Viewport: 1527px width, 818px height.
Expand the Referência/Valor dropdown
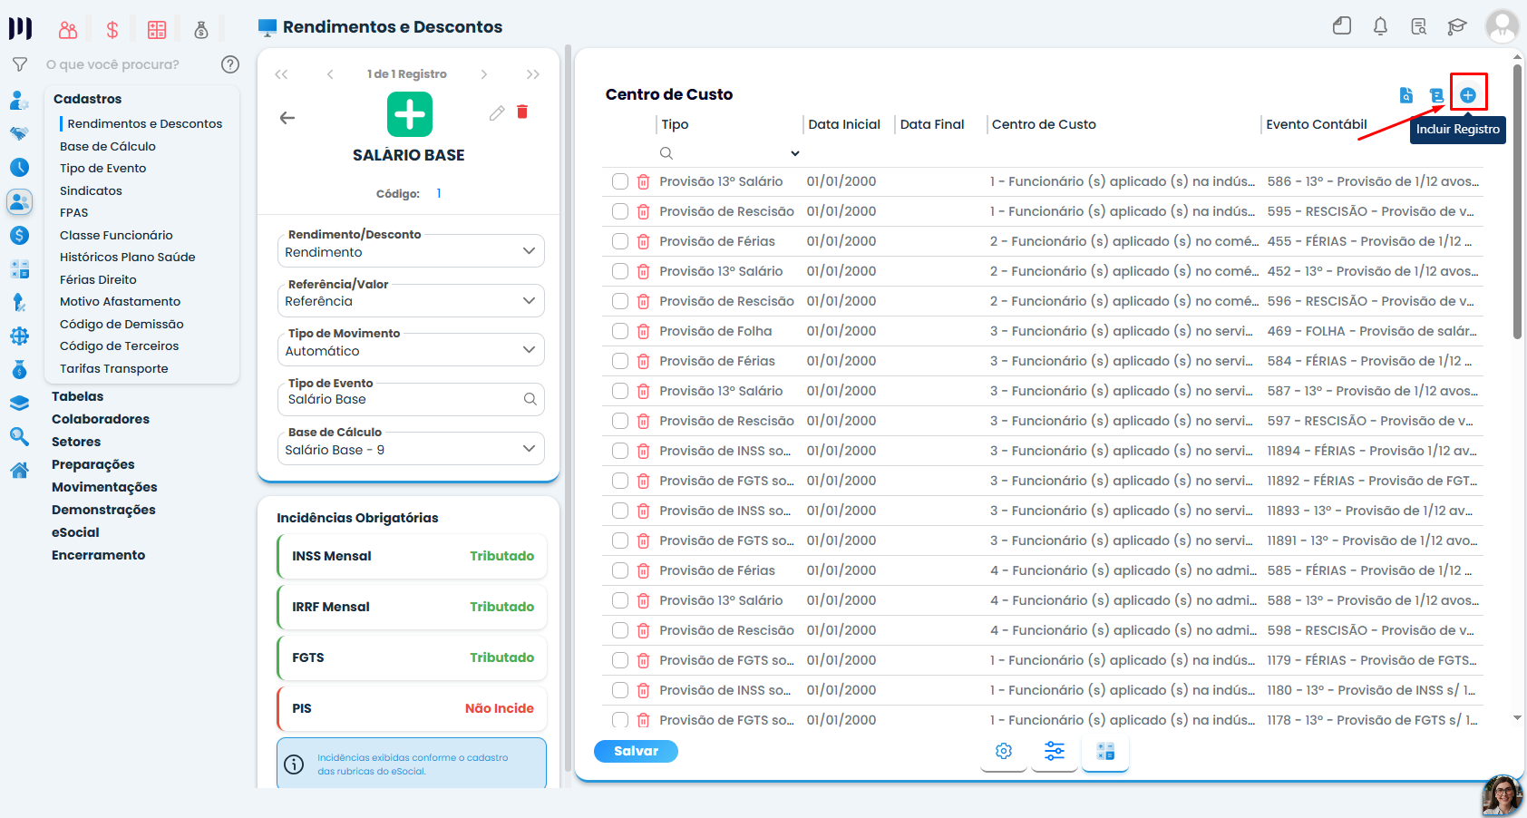pyautogui.click(x=529, y=300)
